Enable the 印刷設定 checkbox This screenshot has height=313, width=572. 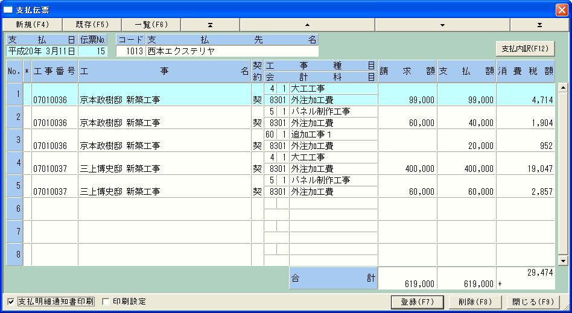pos(106,302)
